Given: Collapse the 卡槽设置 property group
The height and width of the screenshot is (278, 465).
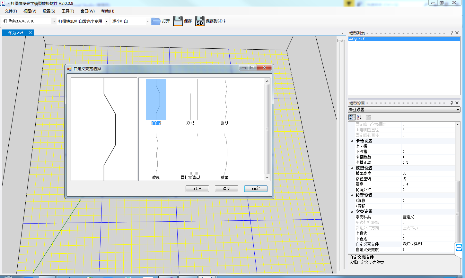Looking at the screenshot, I should click(351, 141).
